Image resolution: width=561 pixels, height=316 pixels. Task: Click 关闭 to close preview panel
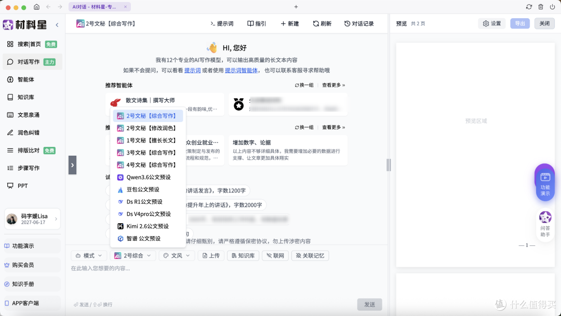[x=544, y=23]
